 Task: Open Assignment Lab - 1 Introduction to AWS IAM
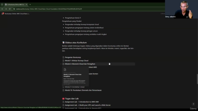[x=82, y=102]
